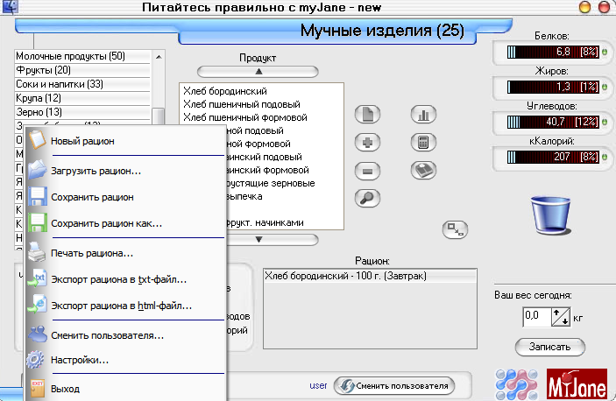Click the plus icon to add product
Viewport: 616px width, 401px height.
(367, 142)
